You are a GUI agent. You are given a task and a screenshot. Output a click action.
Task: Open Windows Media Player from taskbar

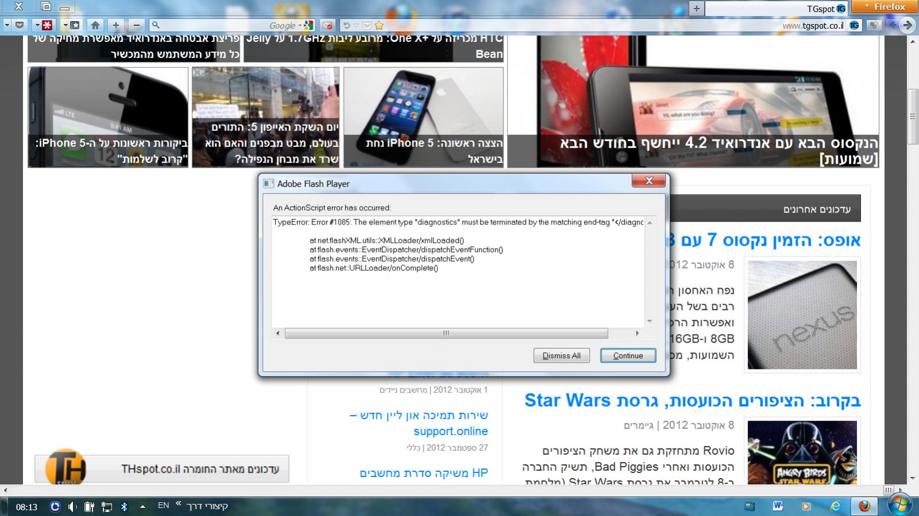coord(806,506)
